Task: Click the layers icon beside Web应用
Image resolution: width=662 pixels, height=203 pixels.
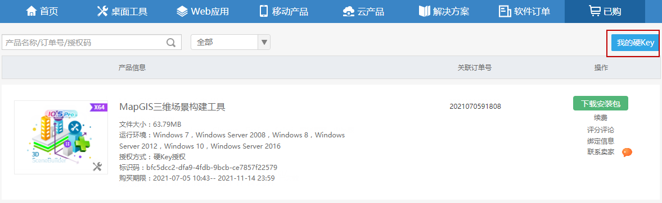Action: [182, 11]
